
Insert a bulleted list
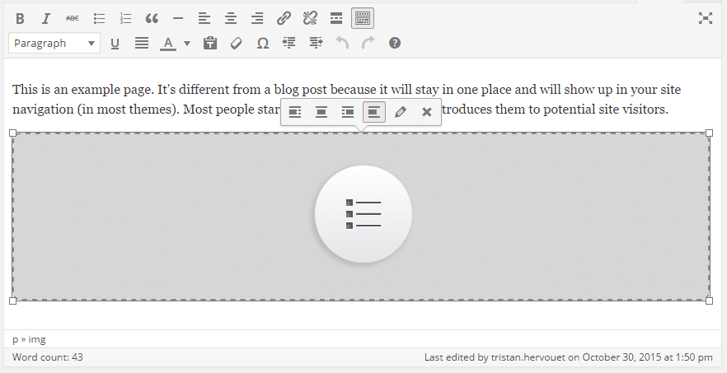coord(99,18)
